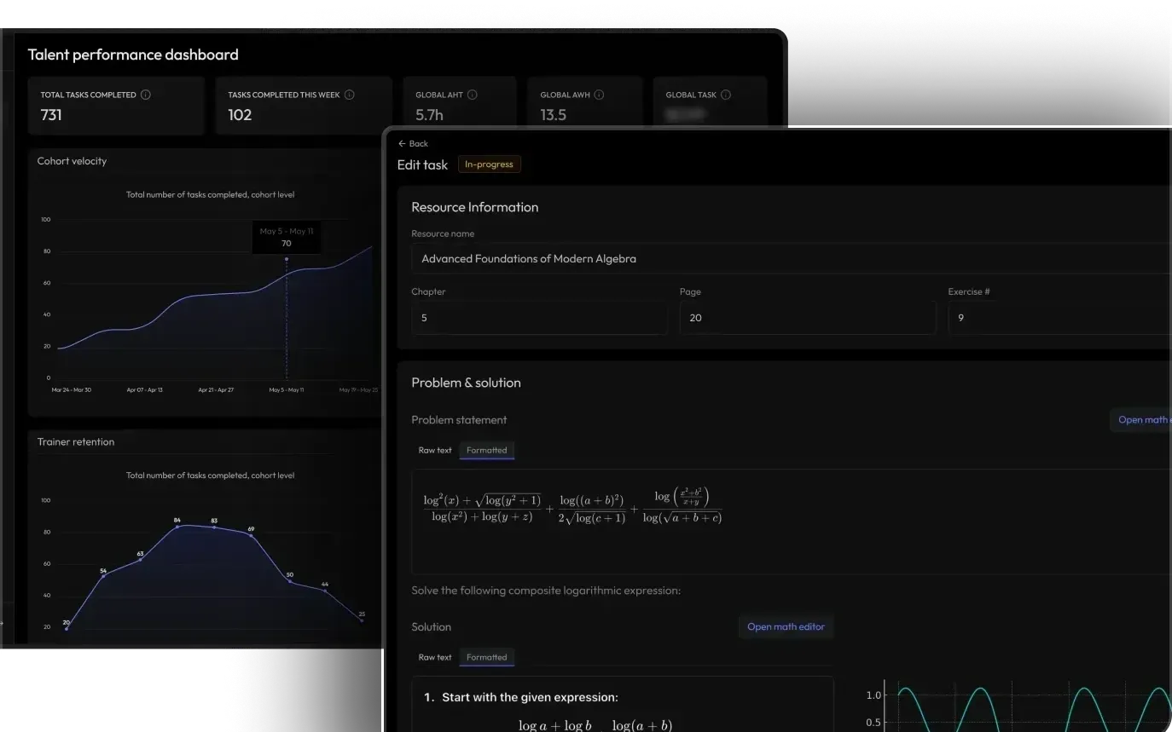
Task: Click the Back arrow above Edit task
Action: tap(401, 143)
